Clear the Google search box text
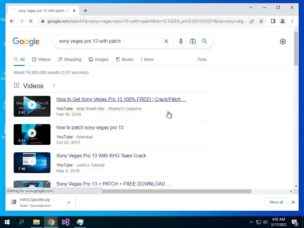The width and height of the screenshot is (304, 228). (166, 41)
